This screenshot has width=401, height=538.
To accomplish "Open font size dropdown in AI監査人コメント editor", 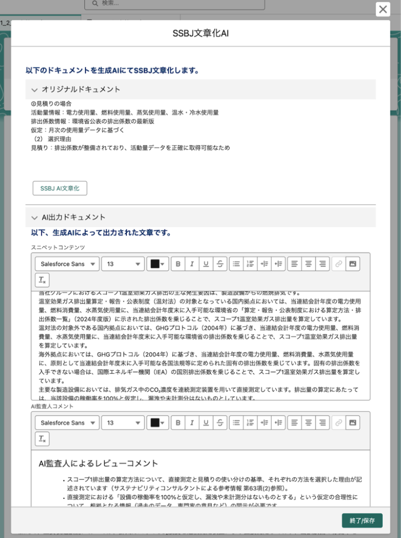I will pos(123,423).
